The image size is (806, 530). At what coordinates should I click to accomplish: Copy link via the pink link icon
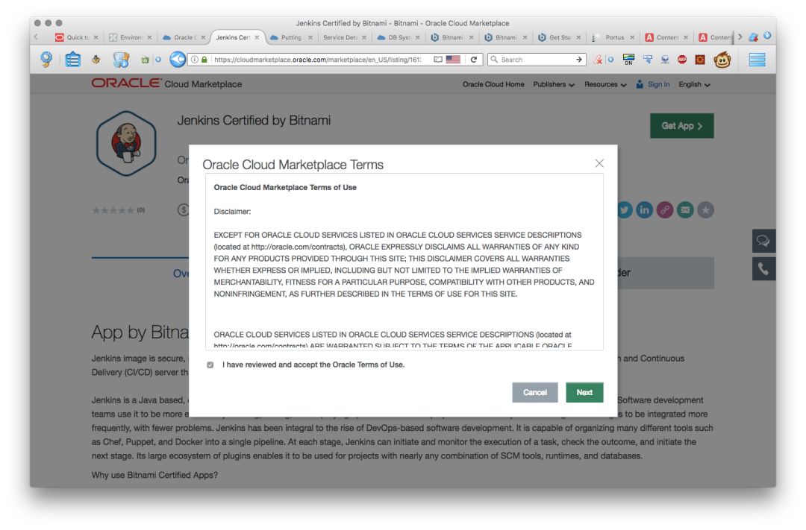point(665,209)
